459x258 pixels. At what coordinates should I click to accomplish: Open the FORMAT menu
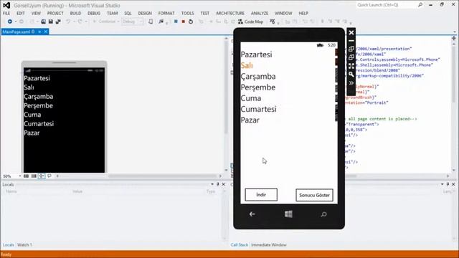tap(166, 13)
